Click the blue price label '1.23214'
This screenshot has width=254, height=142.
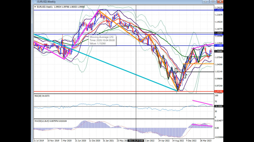(219, 10)
